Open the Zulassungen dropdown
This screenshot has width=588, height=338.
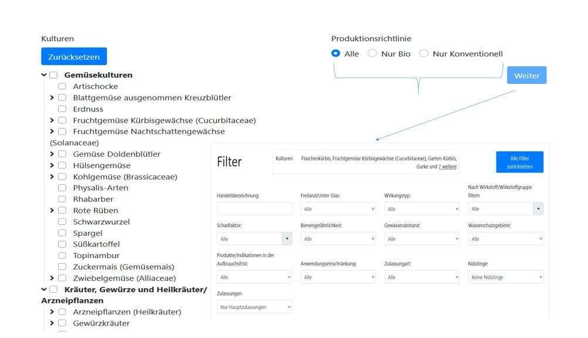click(x=254, y=307)
